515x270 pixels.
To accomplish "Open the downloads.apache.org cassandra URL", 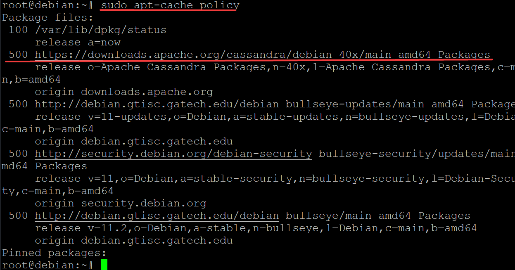I will point(262,54).
